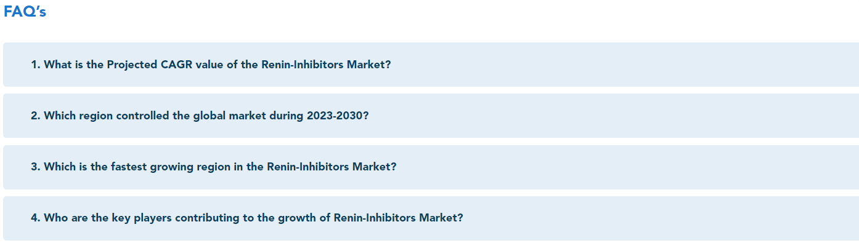Show the answer about key players contributing
Image resolution: width=859 pixels, height=243 pixels.
(x=431, y=218)
